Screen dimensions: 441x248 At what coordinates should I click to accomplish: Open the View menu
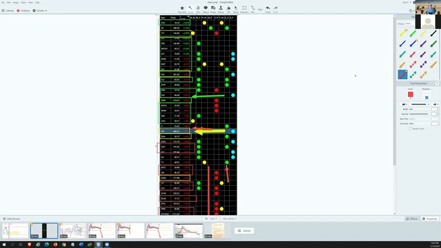[31, 2]
